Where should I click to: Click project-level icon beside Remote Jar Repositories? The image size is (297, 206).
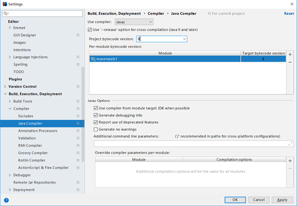click(78, 182)
